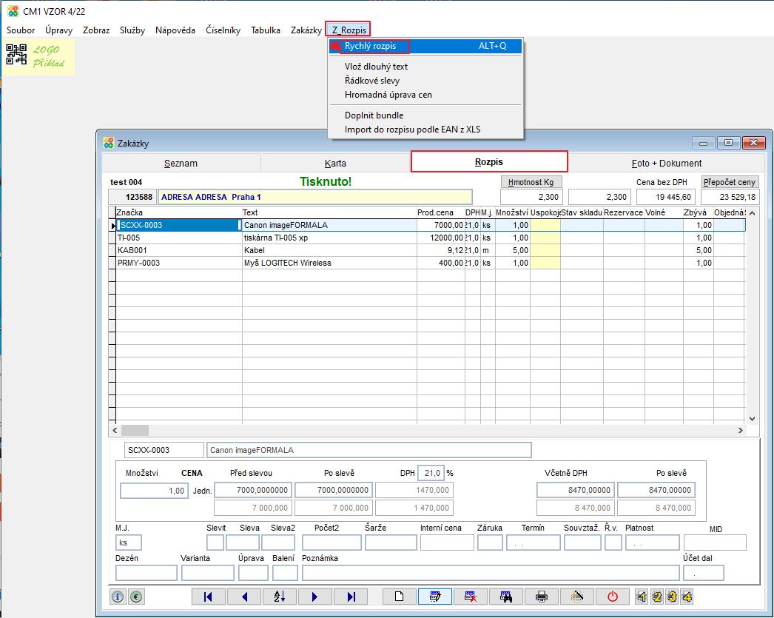Click the numbered icon 1
The height and width of the screenshot is (618, 774).
pos(642,597)
